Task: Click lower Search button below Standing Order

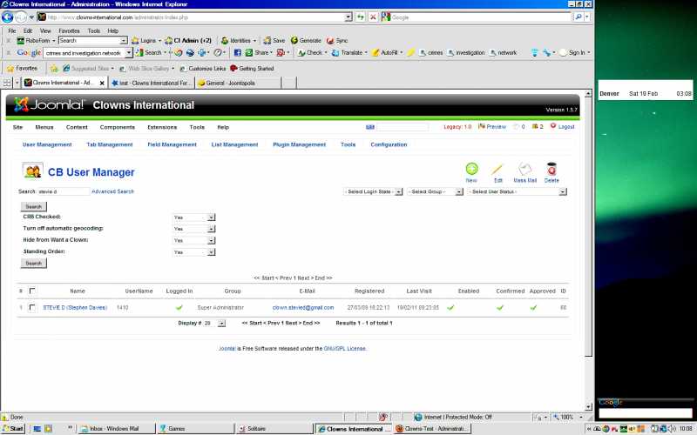Action: [x=33, y=264]
